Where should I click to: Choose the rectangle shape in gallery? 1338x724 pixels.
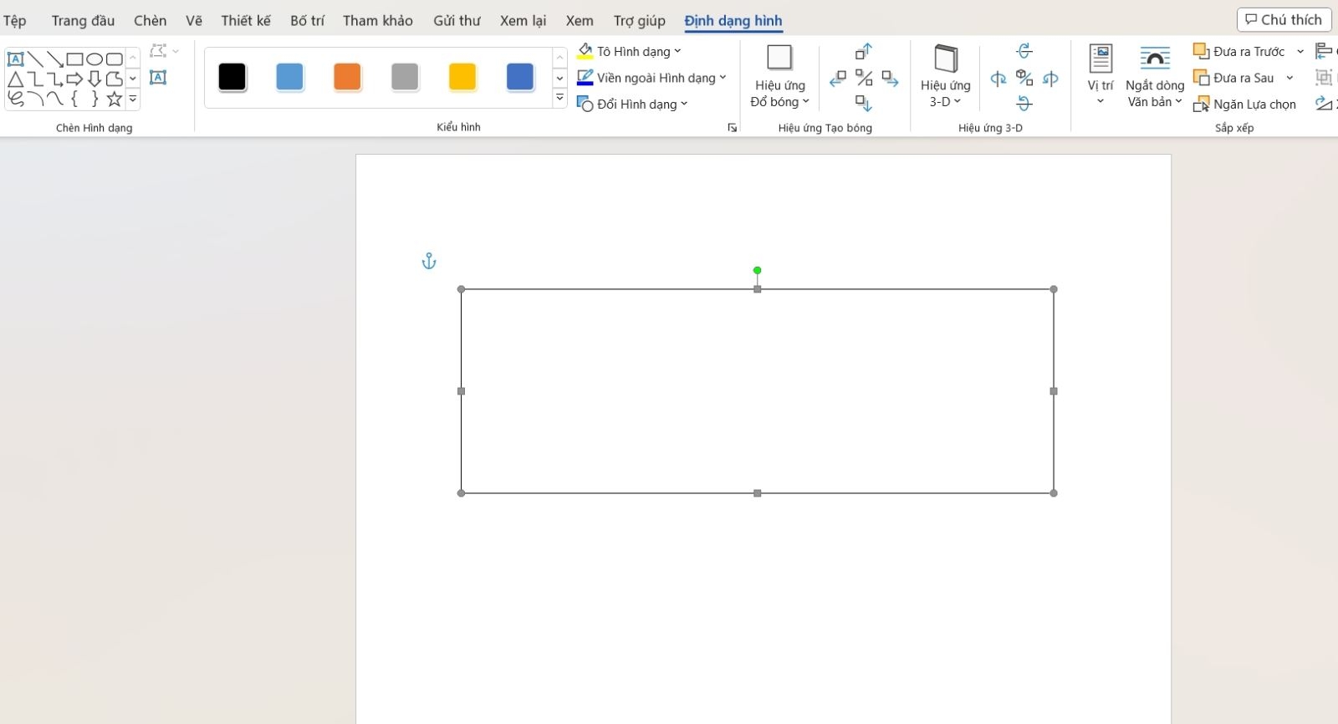click(74, 59)
